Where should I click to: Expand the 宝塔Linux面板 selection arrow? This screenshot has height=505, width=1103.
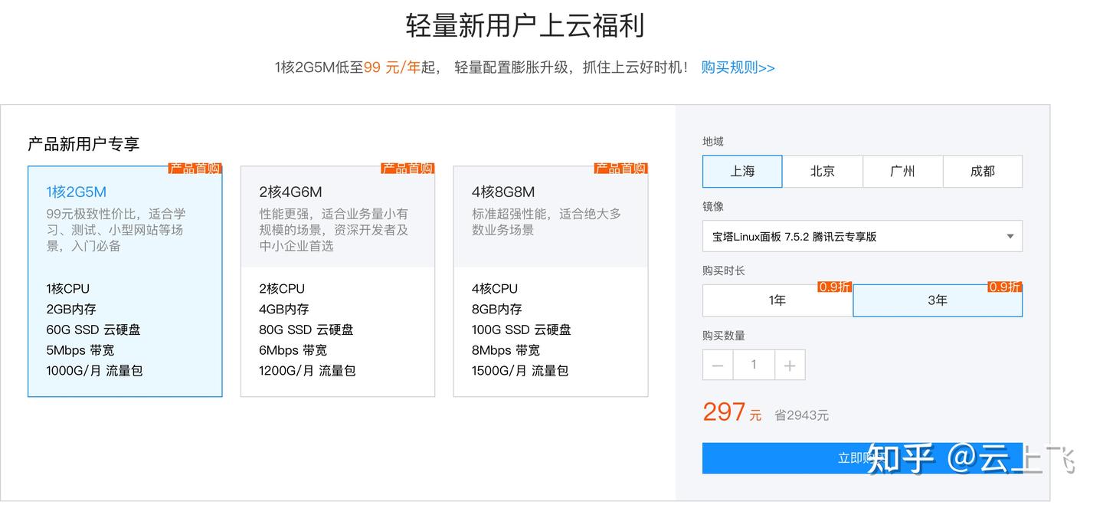click(x=1009, y=236)
